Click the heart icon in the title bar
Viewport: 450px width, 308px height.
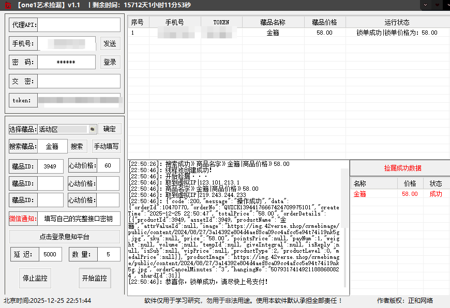pyautogui.click(x=438, y=5)
